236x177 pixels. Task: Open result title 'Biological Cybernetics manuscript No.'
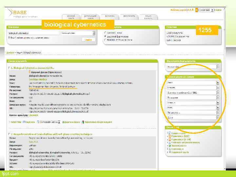tap(34, 68)
